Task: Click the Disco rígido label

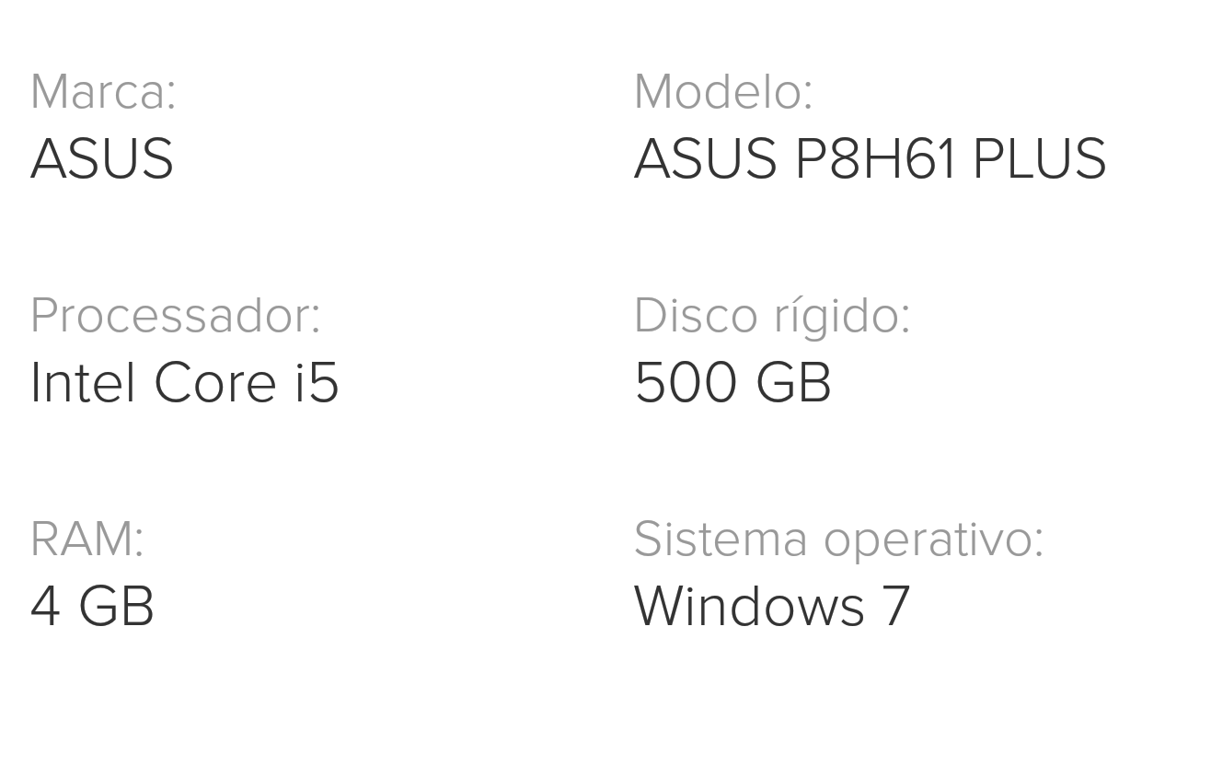Action: [772, 316]
